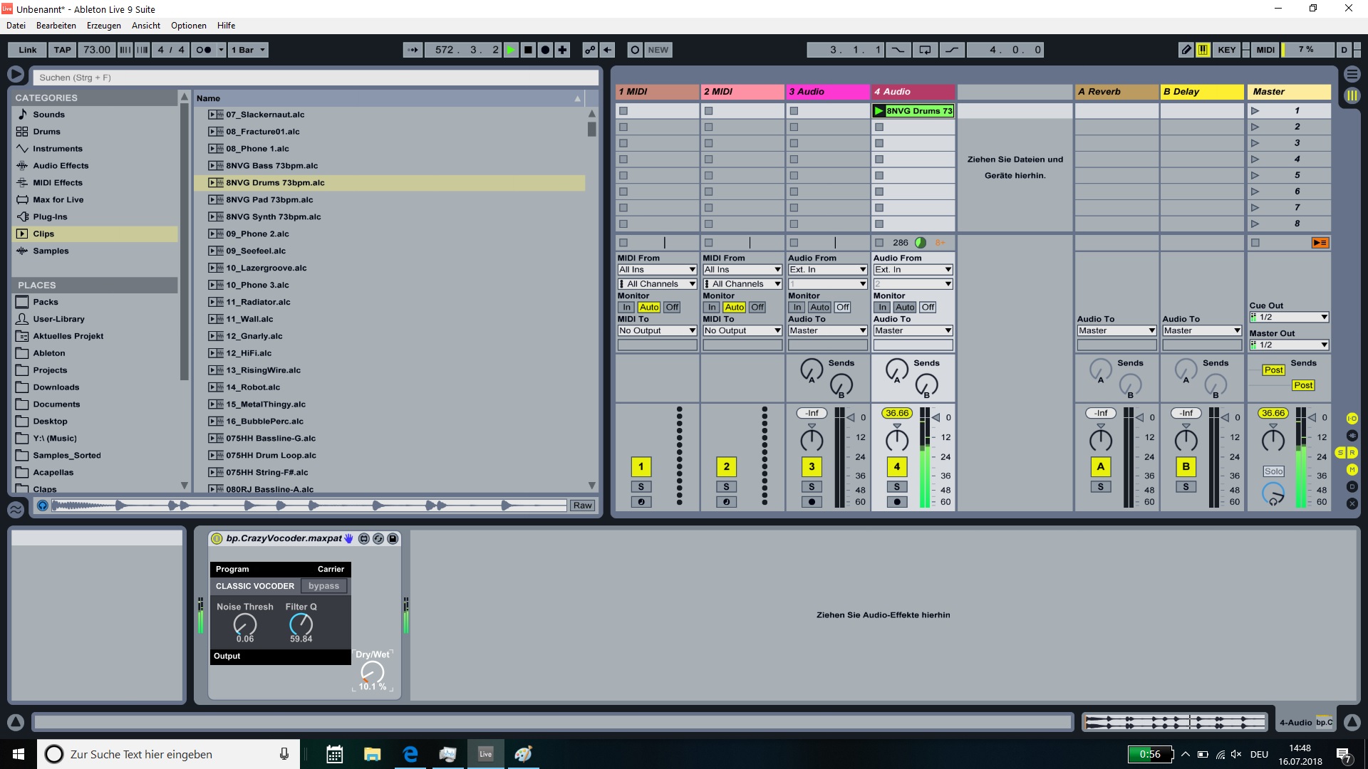Toggle CrazyVocoder device activator

pyautogui.click(x=217, y=539)
